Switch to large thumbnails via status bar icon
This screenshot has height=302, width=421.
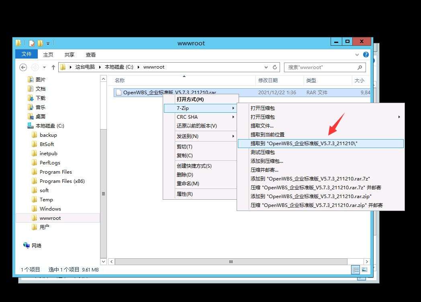(x=365, y=270)
